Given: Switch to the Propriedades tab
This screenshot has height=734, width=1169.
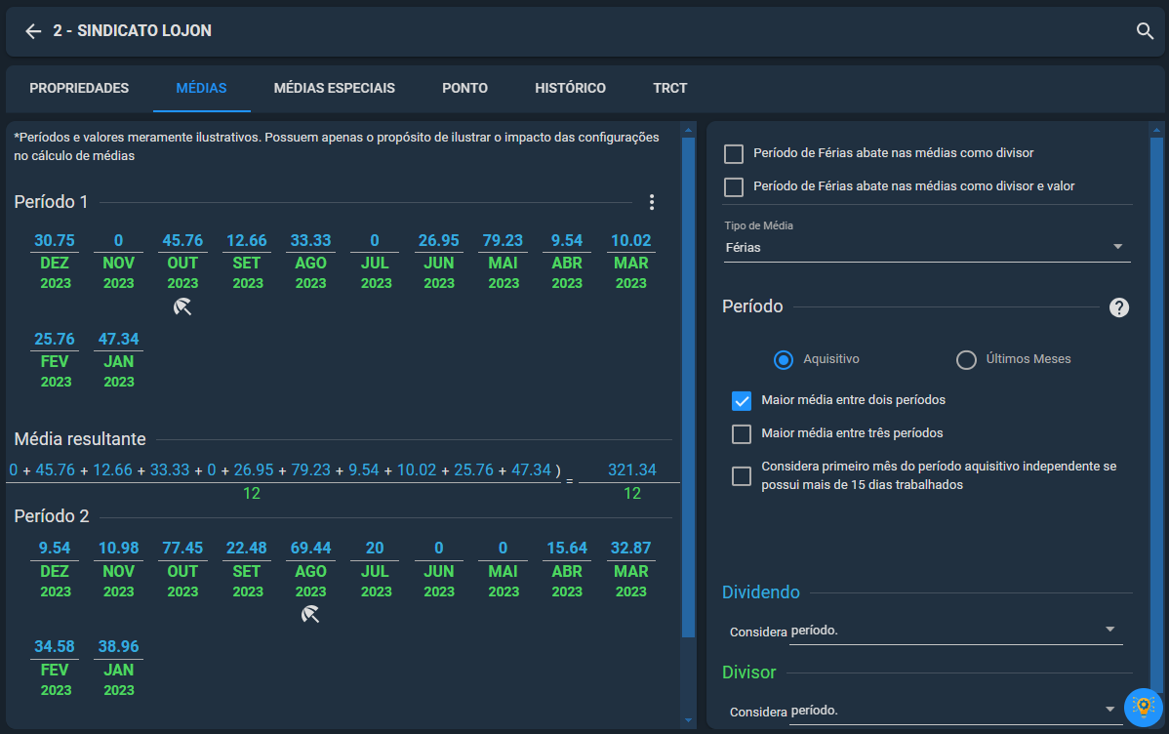Looking at the screenshot, I should (79, 88).
